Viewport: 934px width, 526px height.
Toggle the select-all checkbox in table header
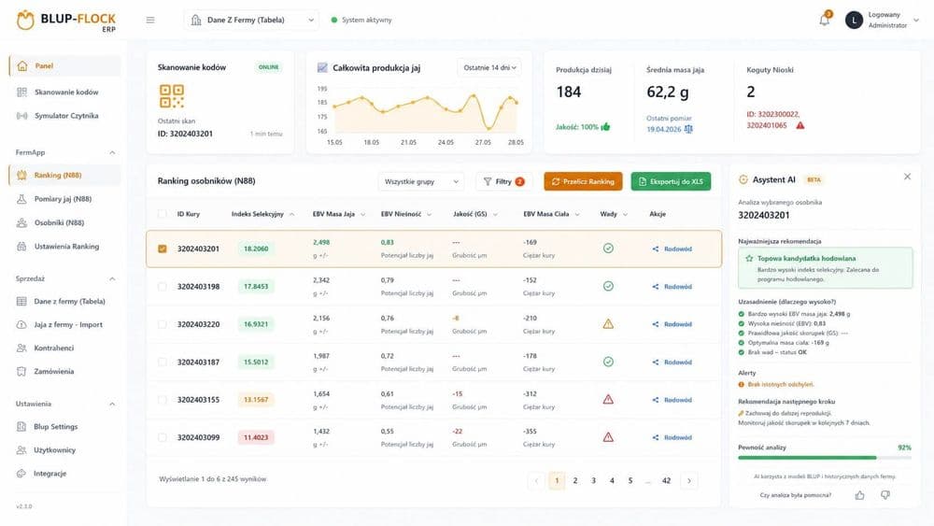click(x=162, y=214)
